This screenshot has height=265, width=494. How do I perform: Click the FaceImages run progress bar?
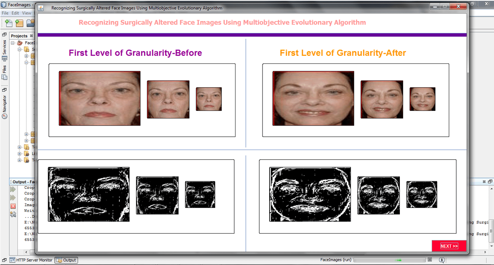tap(388, 260)
